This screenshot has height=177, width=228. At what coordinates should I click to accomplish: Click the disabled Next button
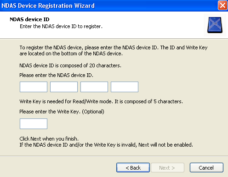pyautogui.click(x=167, y=168)
